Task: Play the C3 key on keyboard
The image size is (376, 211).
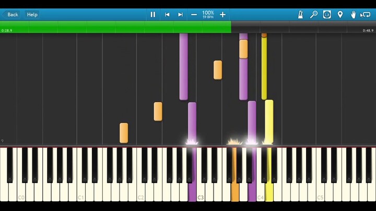Action: click(201, 191)
